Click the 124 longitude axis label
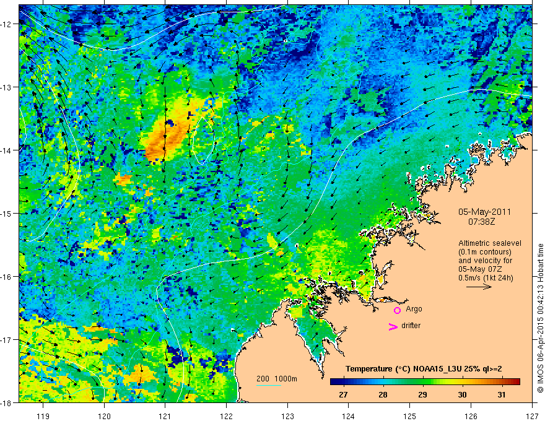The height and width of the screenshot is (421, 545). coord(348,416)
